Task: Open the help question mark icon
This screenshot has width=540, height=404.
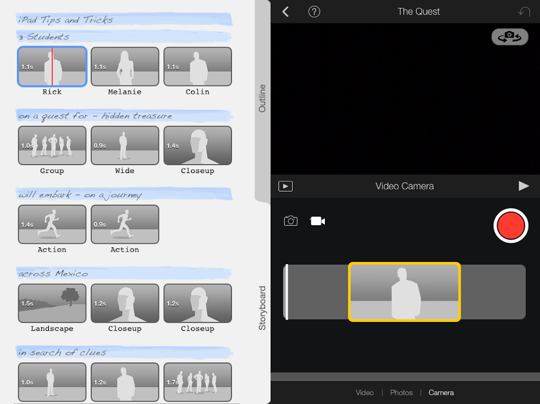Action: tap(314, 12)
